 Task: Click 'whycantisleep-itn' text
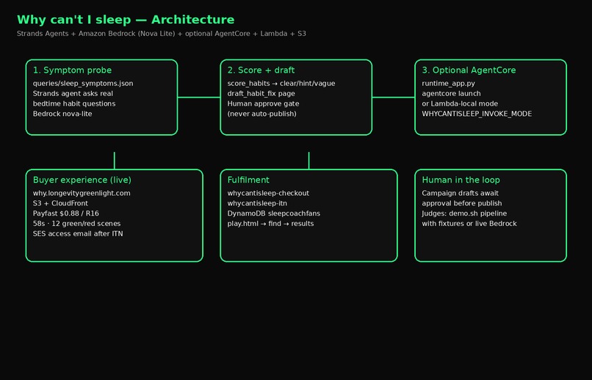tap(257, 204)
